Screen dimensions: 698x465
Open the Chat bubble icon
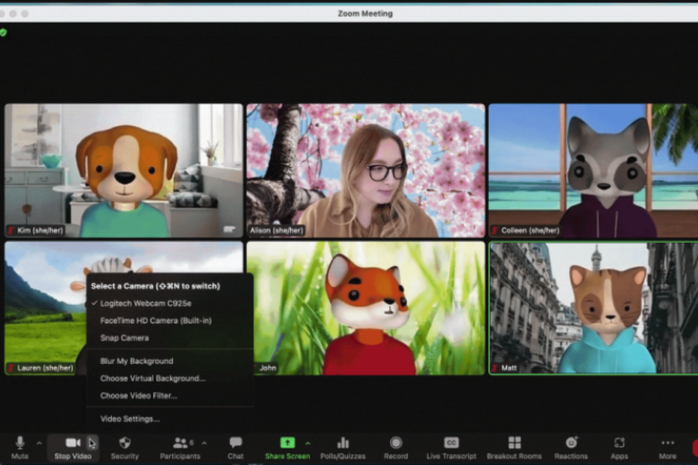click(236, 442)
